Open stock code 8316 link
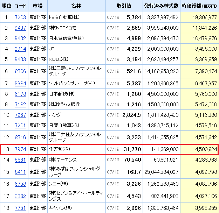This screenshot has height=213, width=219. tap(20, 137)
